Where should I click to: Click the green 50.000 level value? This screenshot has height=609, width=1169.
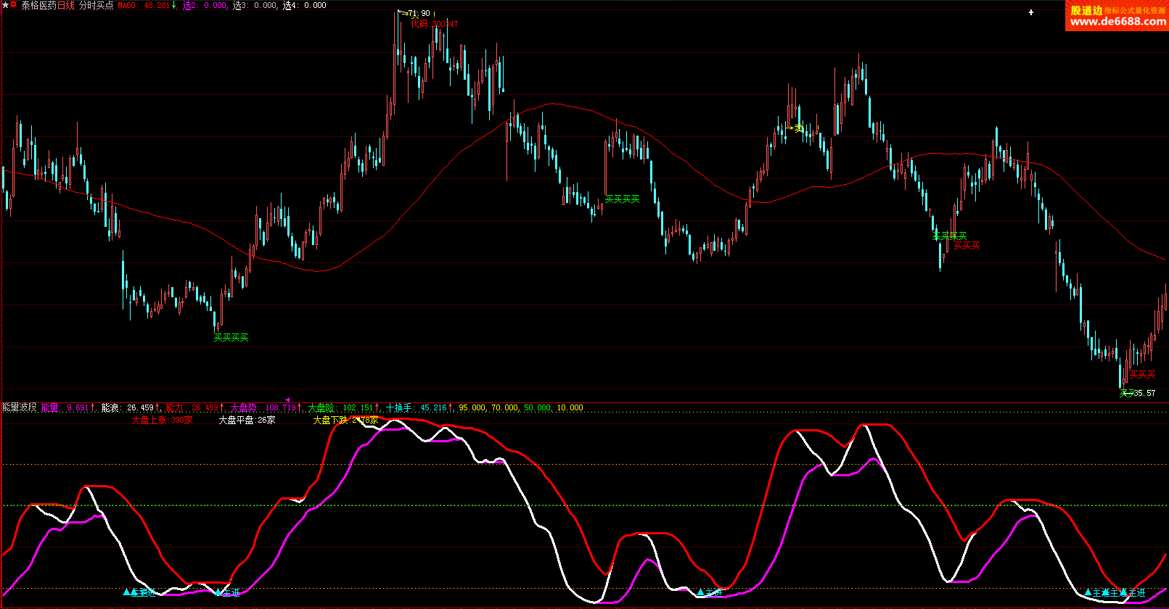[x=537, y=407]
